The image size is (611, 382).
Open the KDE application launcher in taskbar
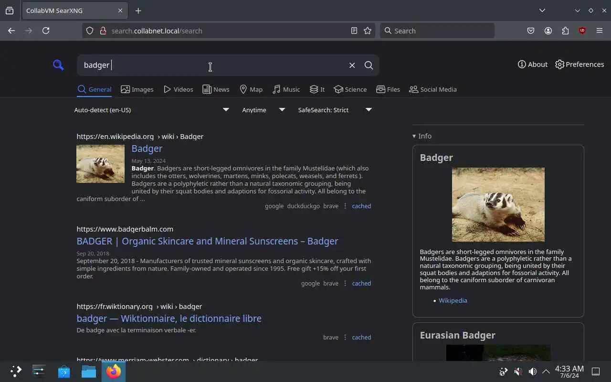[16, 371]
